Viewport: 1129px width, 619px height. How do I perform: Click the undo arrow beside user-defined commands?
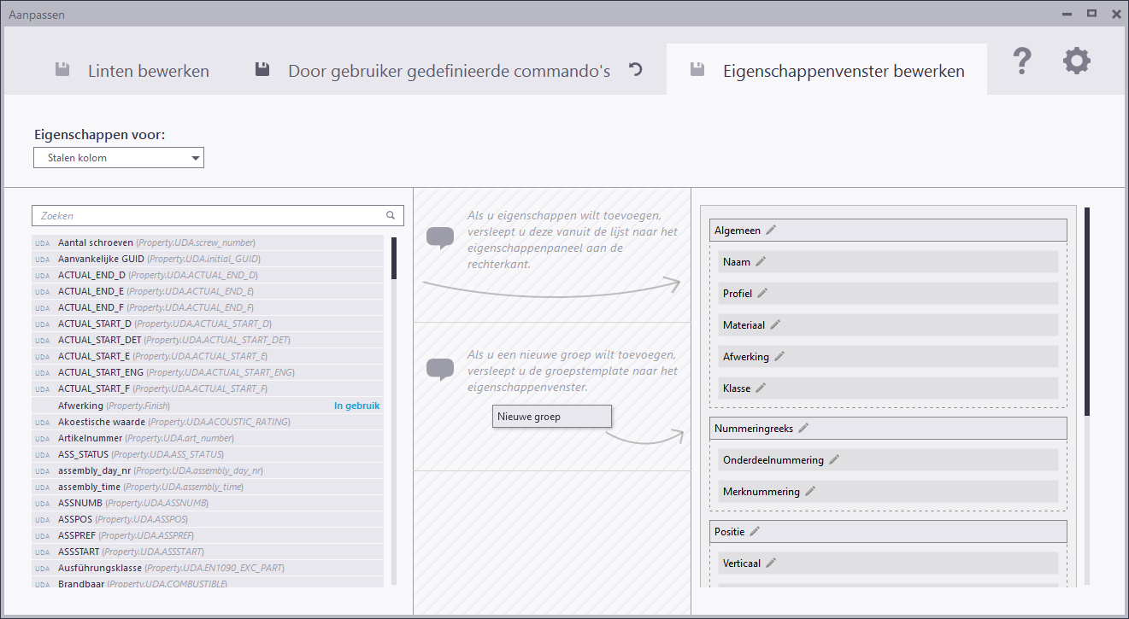pyautogui.click(x=635, y=70)
